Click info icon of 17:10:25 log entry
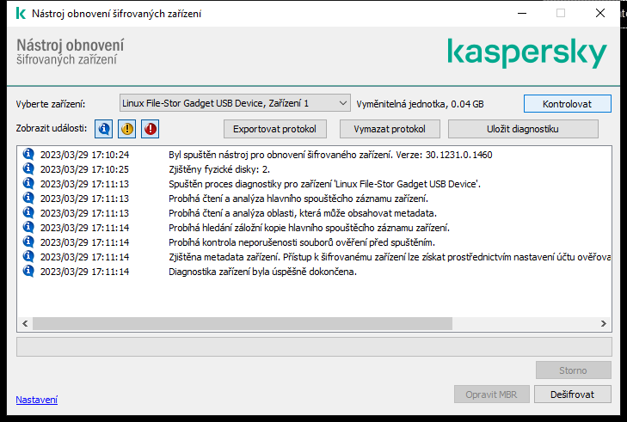This screenshot has width=627, height=422. coord(28,168)
